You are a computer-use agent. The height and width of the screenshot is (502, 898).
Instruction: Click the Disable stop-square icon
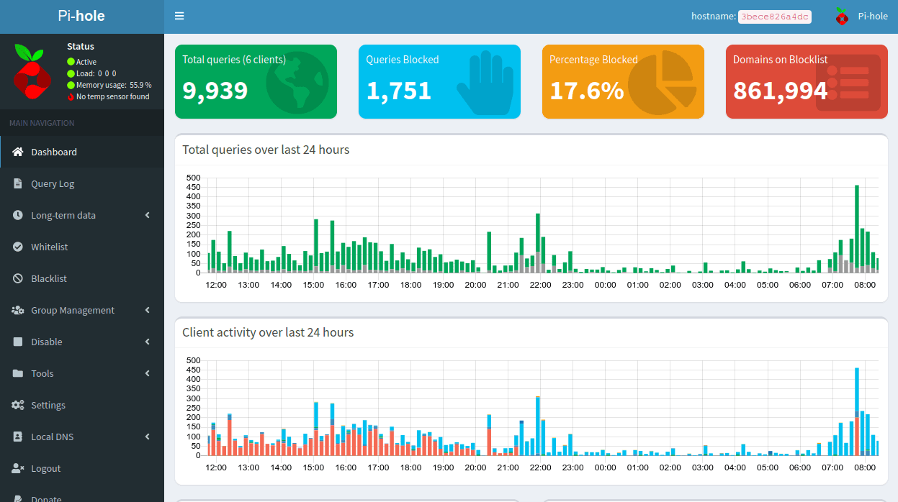18,342
